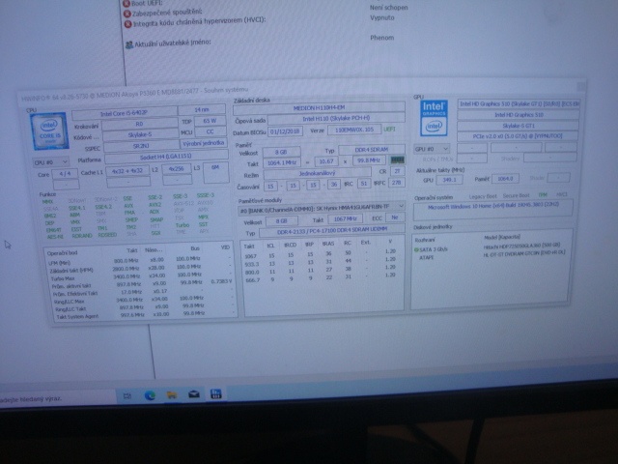618x464 pixels.
Task: Open the CPU #0 selector dropdown
Action: [50, 161]
